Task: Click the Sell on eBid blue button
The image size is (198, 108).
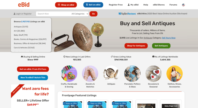Action: (x=93, y=5)
